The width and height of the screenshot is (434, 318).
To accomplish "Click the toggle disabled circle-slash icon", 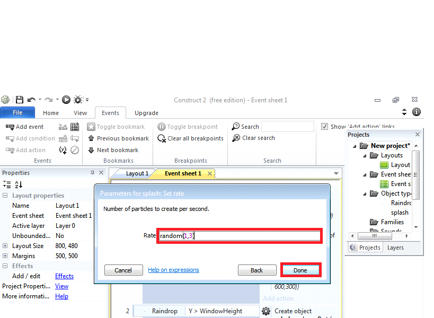I will [x=75, y=150].
